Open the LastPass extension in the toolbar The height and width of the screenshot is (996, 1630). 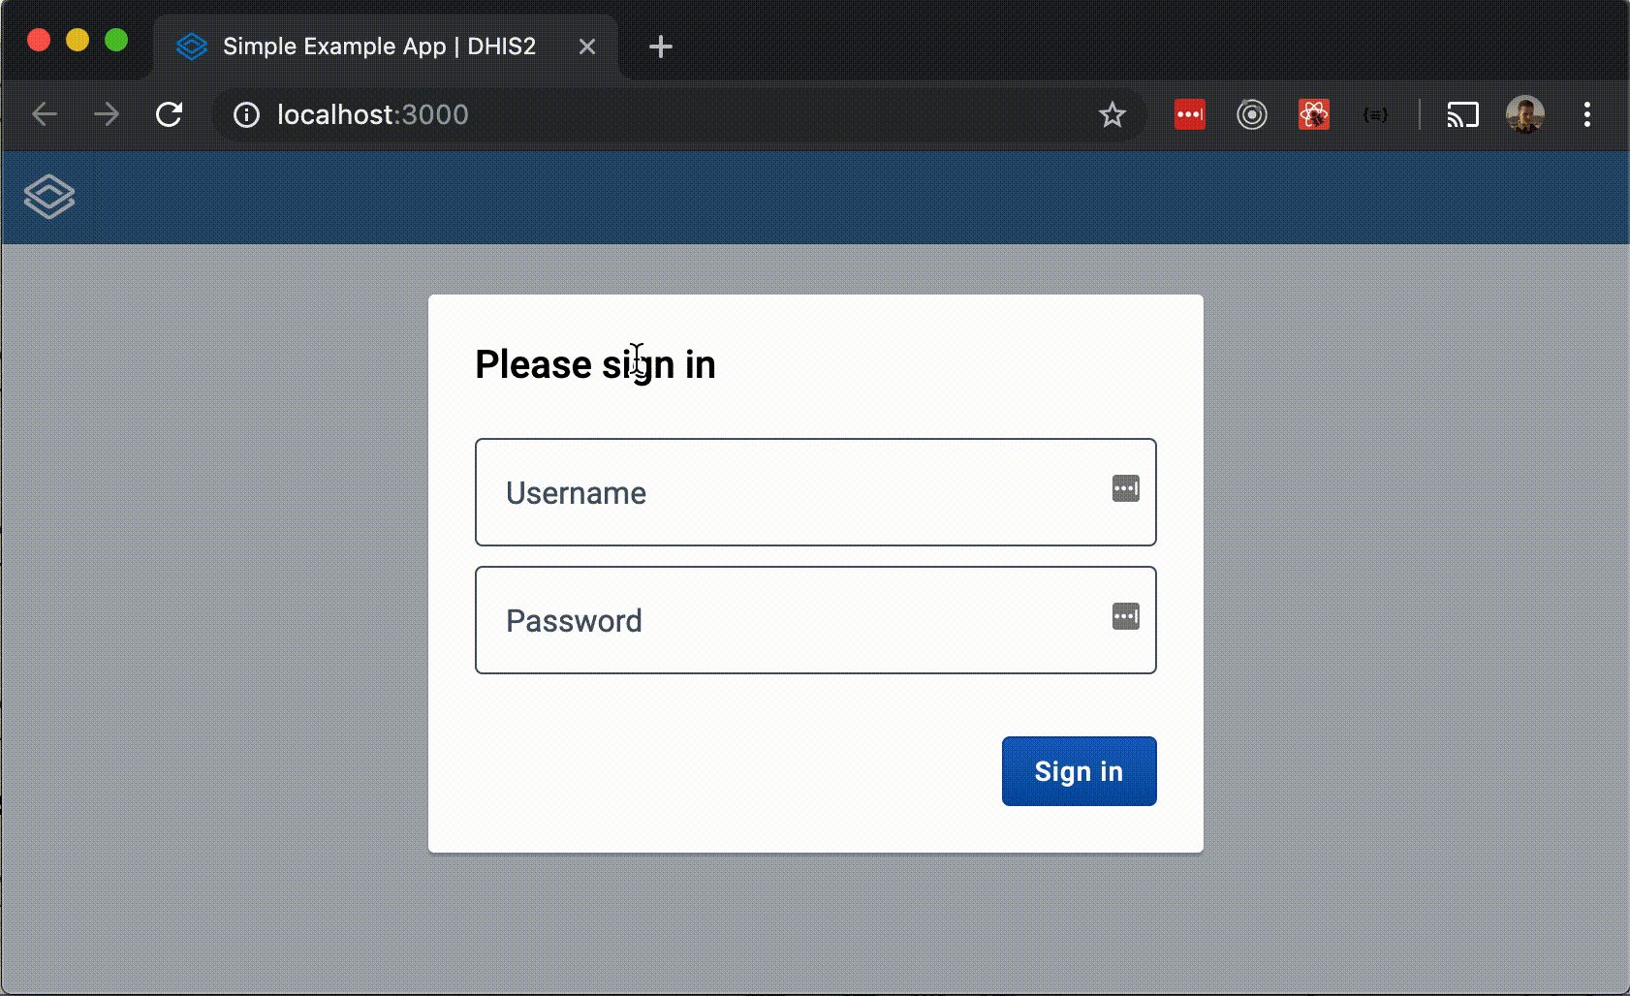[1190, 114]
